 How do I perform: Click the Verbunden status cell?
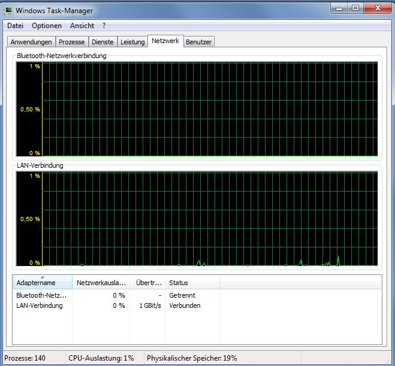[x=185, y=305]
